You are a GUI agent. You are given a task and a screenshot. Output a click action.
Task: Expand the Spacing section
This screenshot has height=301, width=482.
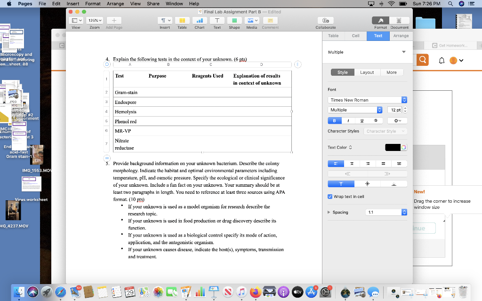pos(329,212)
